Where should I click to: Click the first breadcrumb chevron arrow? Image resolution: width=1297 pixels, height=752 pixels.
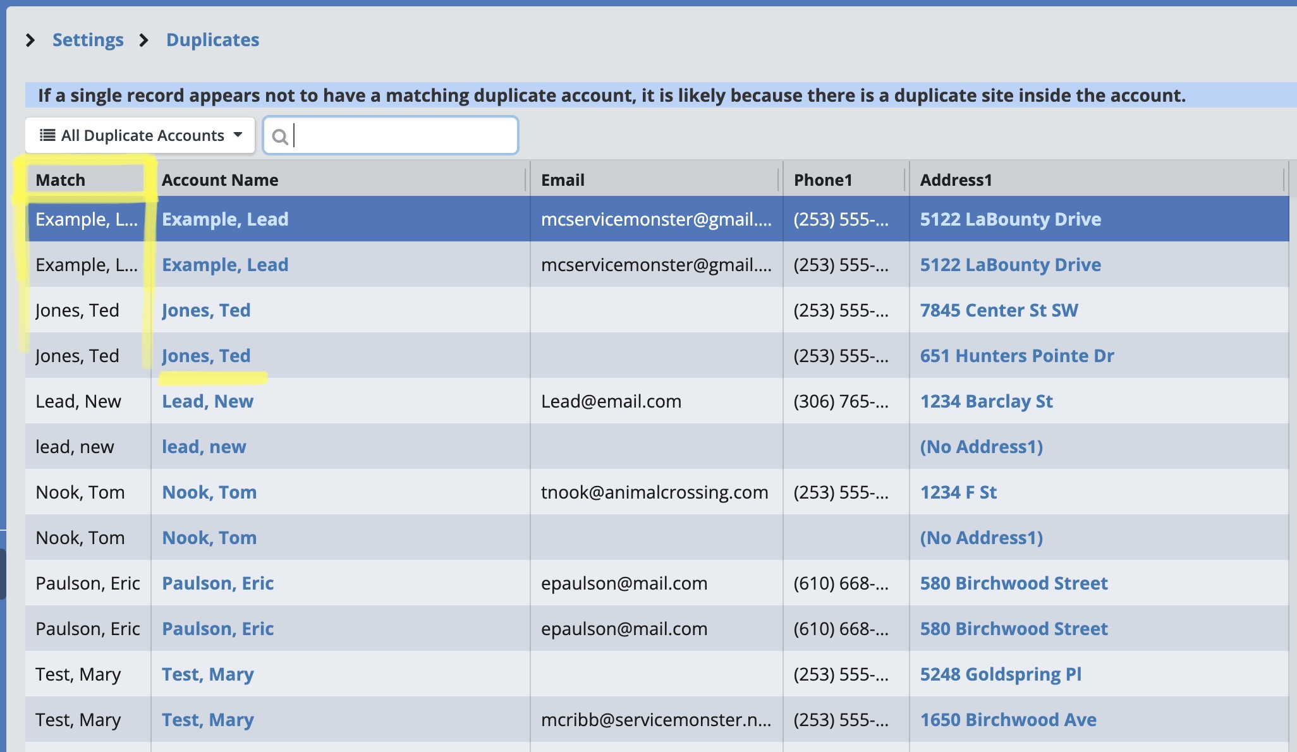coord(30,40)
